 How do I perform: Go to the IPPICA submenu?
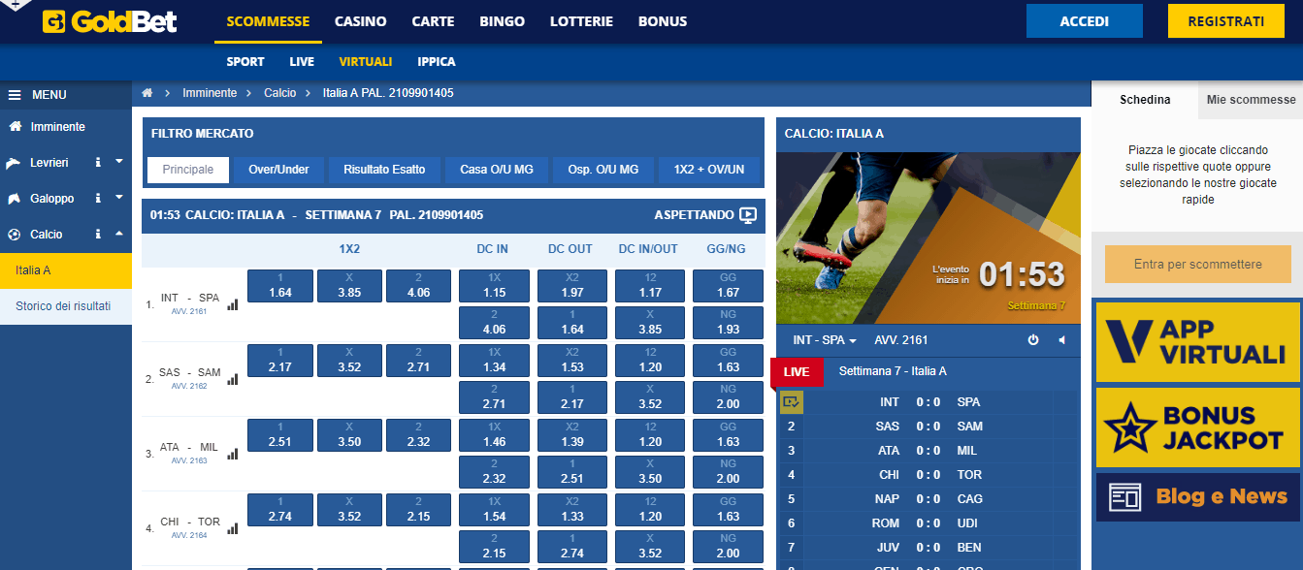pyautogui.click(x=437, y=61)
